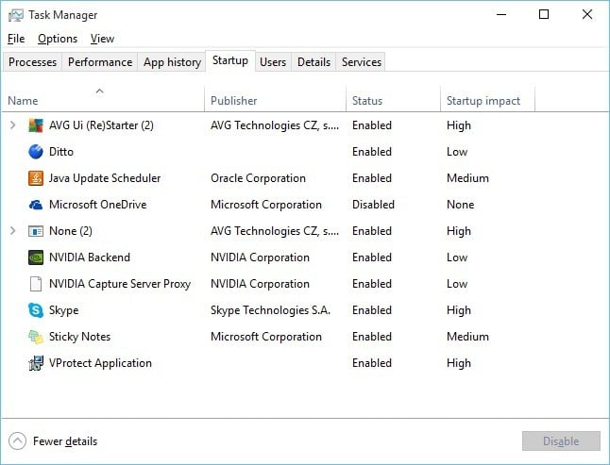The height and width of the screenshot is (465, 610).
Task: Select the Microsoft OneDrive cloud icon
Action: pos(37,205)
